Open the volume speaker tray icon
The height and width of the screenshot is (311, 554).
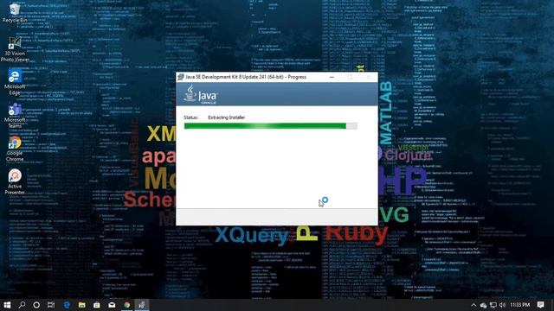click(x=502, y=305)
